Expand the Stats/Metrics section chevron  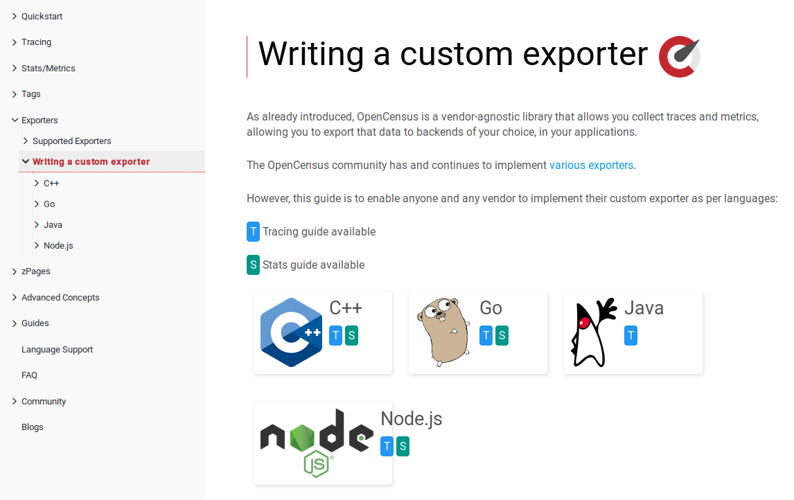(14, 69)
